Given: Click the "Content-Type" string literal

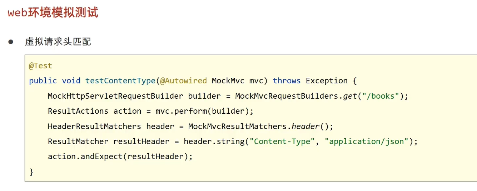Looking at the screenshot, I should coord(282,141).
